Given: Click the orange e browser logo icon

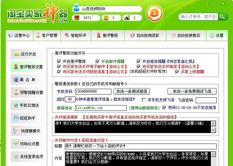Looking at the screenshot, I should 155,13.
